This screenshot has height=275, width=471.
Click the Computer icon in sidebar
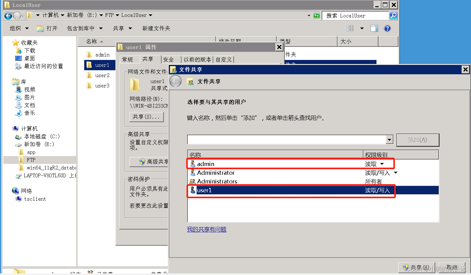coord(16,129)
